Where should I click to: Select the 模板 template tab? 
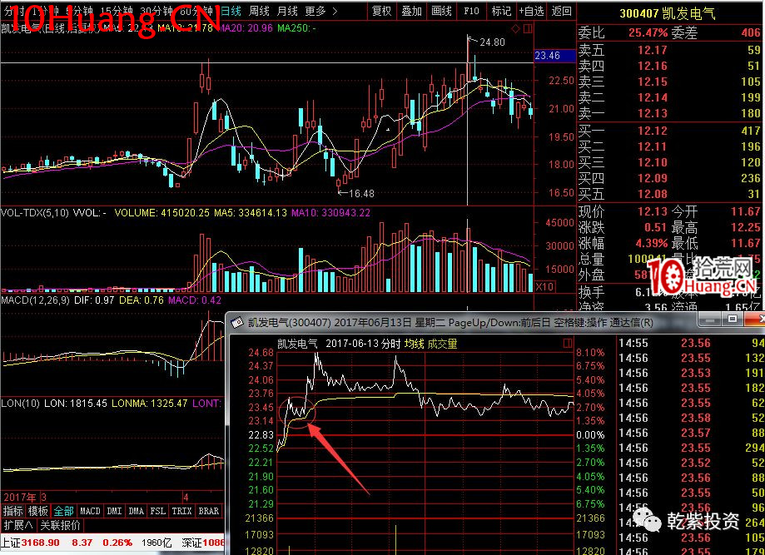click(38, 511)
